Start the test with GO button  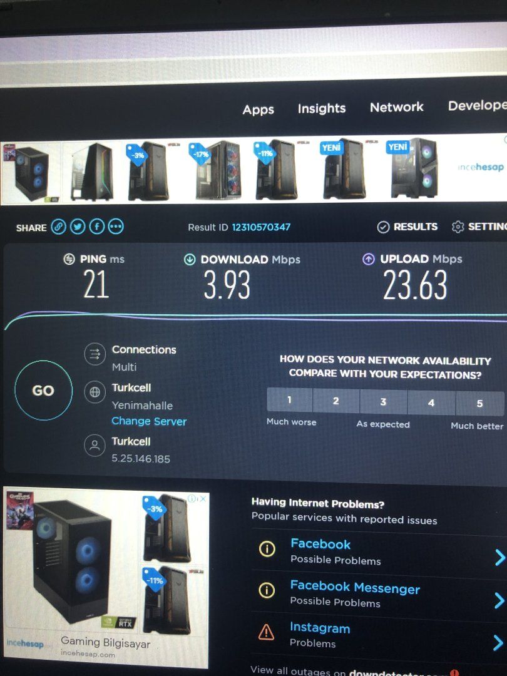(x=44, y=390)
